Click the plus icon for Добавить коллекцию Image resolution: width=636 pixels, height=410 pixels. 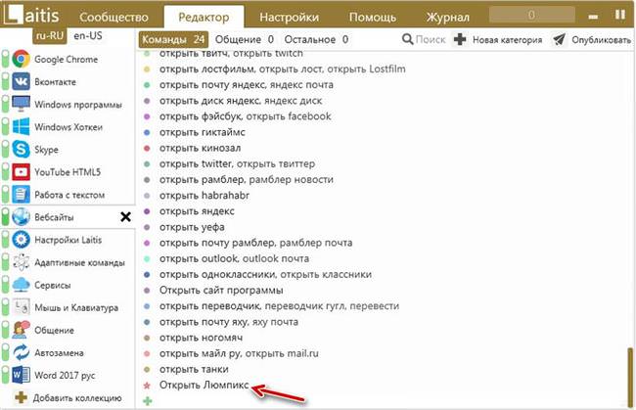22,397
